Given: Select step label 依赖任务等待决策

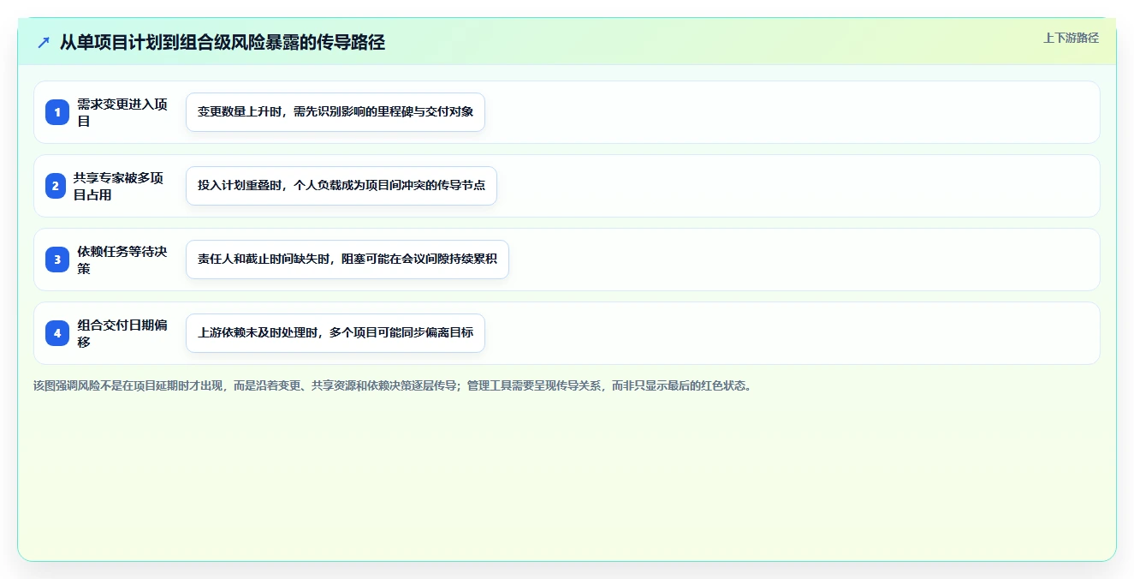Looking at the screenshot, I should pyautogui.click(x=122, y=260).
